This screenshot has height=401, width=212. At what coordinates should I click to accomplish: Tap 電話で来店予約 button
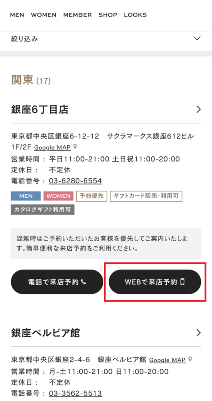(x=57, y=282)
